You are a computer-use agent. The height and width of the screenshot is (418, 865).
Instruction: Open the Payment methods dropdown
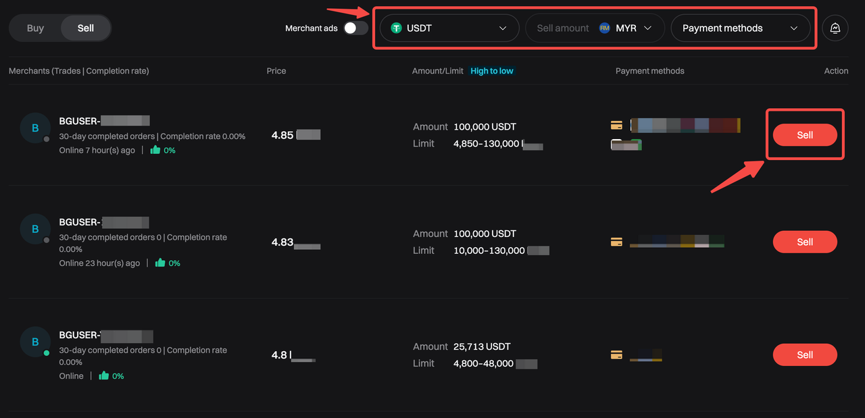[x=741, y=28]
